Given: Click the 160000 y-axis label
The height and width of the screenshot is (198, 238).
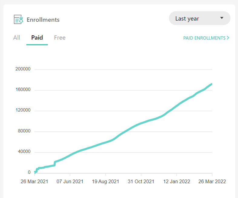Looking at the screenshot, I should tap(23, 90).
